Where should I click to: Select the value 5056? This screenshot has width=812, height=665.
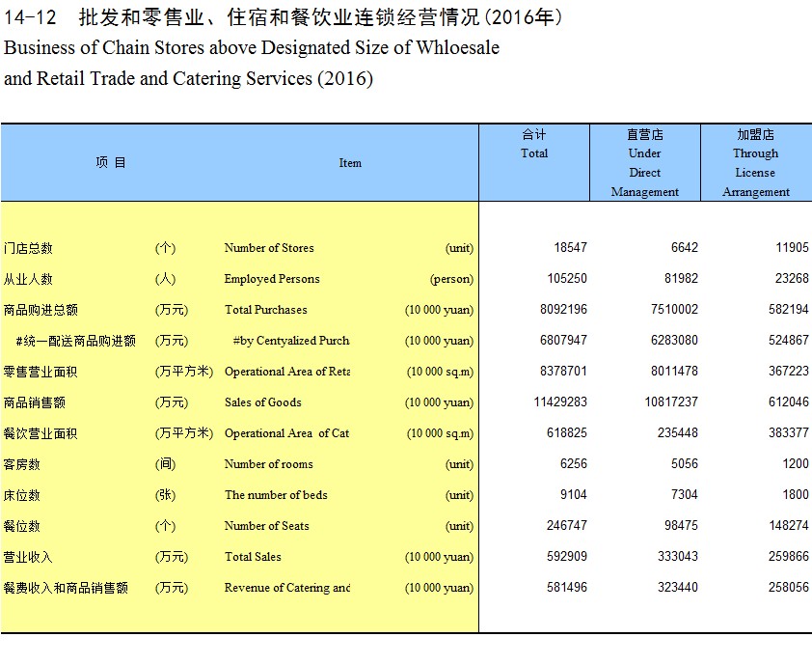pyautogui.click(x=684, y=463)
